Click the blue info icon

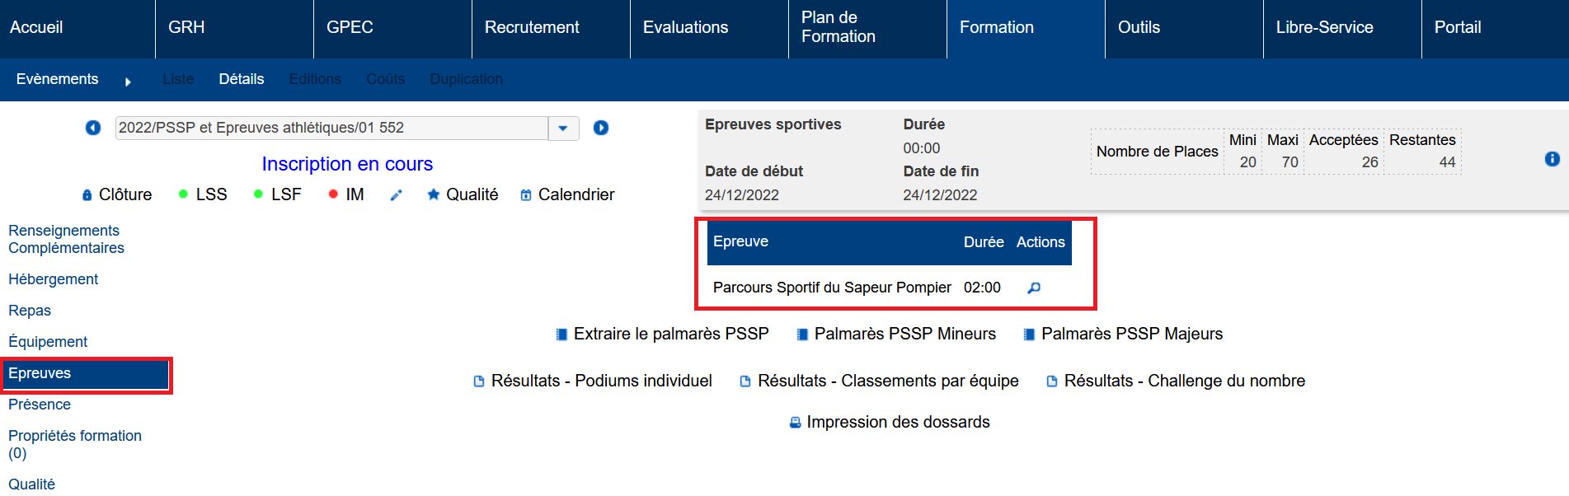point(1552,159)
